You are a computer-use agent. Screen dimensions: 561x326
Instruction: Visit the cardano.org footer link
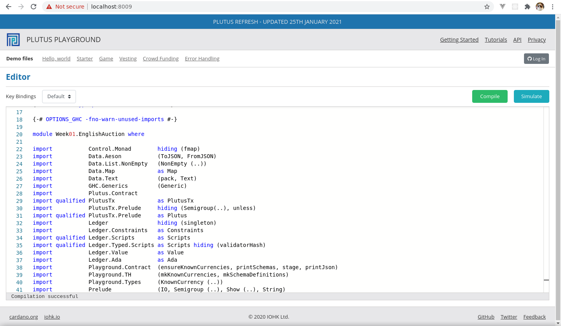[24, 317]
